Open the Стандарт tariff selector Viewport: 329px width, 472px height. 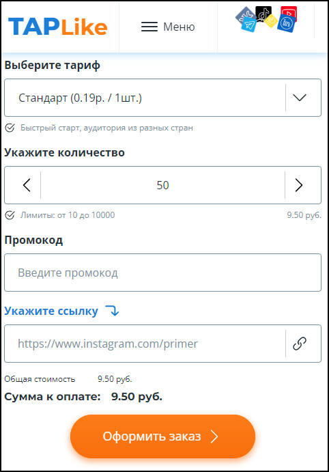click(x=162, y=98)
